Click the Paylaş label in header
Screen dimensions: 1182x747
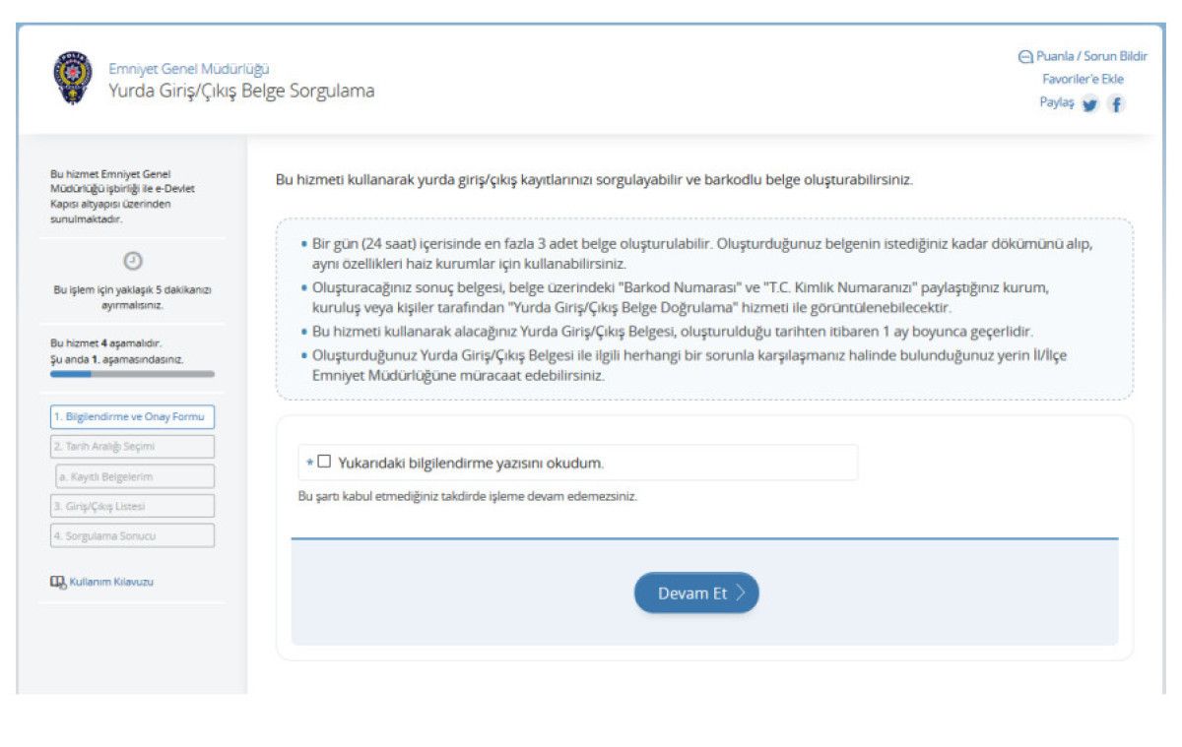pyautogui.click(x=1056, y=102)
